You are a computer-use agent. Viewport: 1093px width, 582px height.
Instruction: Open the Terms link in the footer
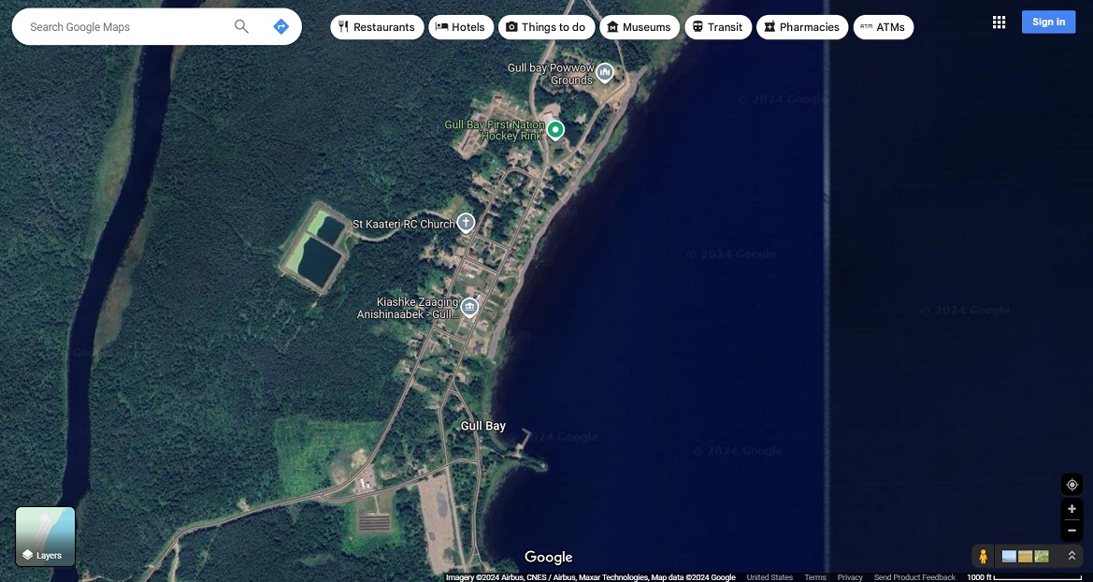point(814,577)
